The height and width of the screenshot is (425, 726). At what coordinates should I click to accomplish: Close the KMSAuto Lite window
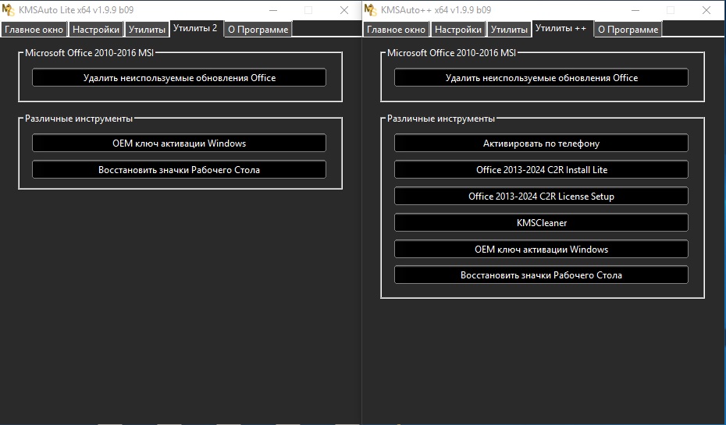(x=344, y=10)
